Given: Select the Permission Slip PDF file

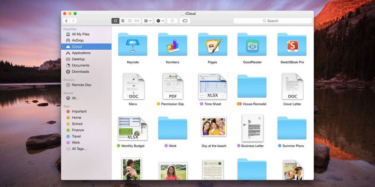Looking at the screenshot, I should click(172, 86).
